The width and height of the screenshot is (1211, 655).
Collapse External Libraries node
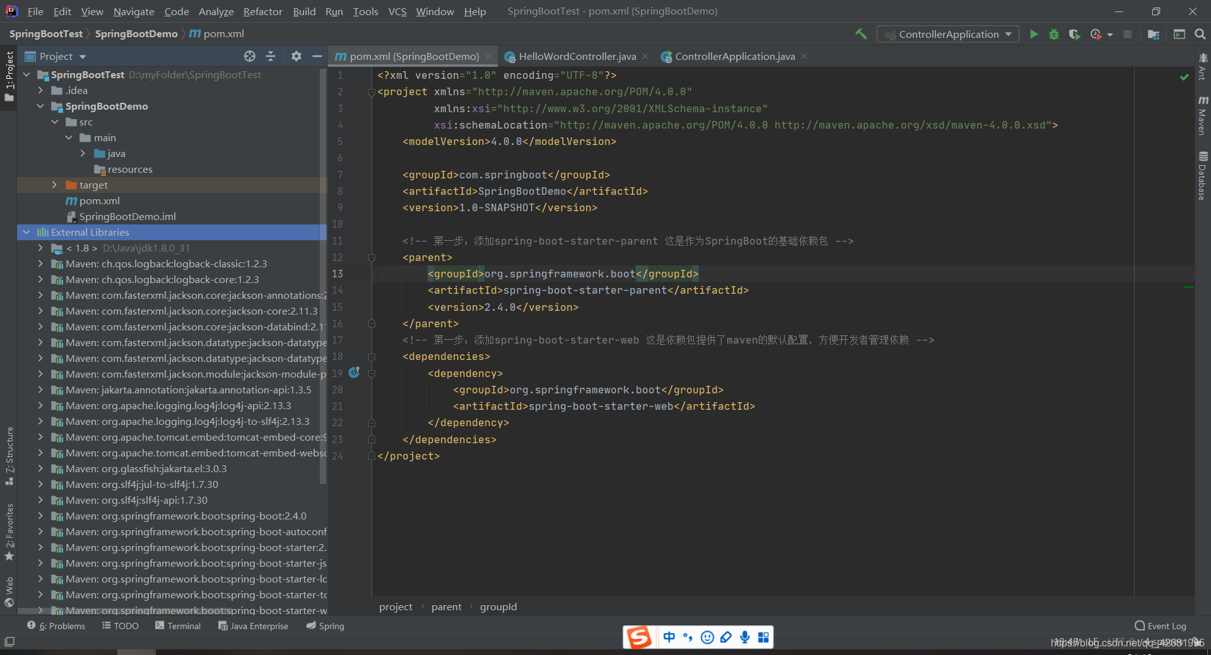click(x=26, y=232)
